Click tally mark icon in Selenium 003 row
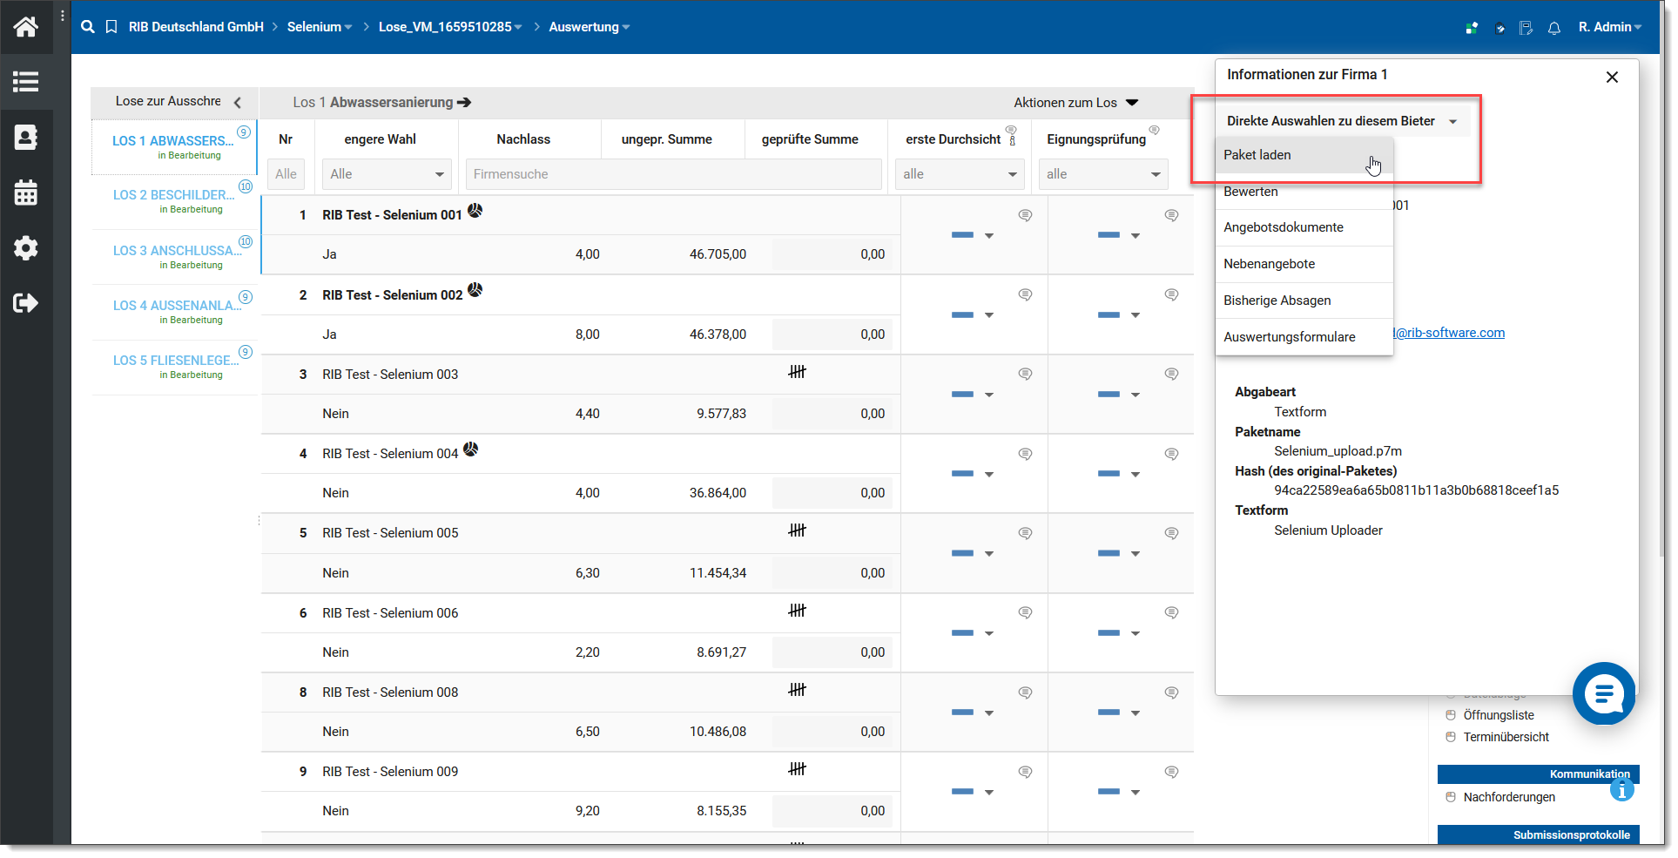This screenshot has height=858, width=1678. [x=798, y=372]
